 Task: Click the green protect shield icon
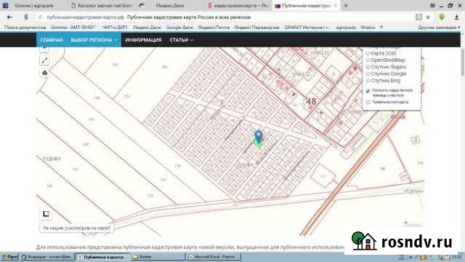[442, 17]
